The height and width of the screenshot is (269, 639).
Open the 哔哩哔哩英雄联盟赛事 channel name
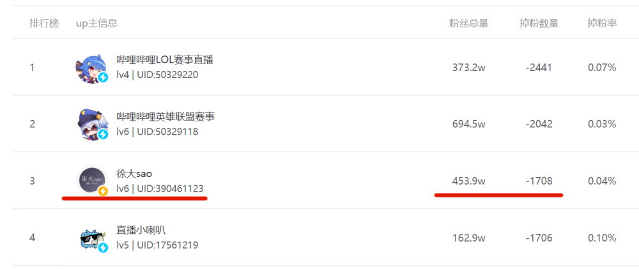coord(166,116)
